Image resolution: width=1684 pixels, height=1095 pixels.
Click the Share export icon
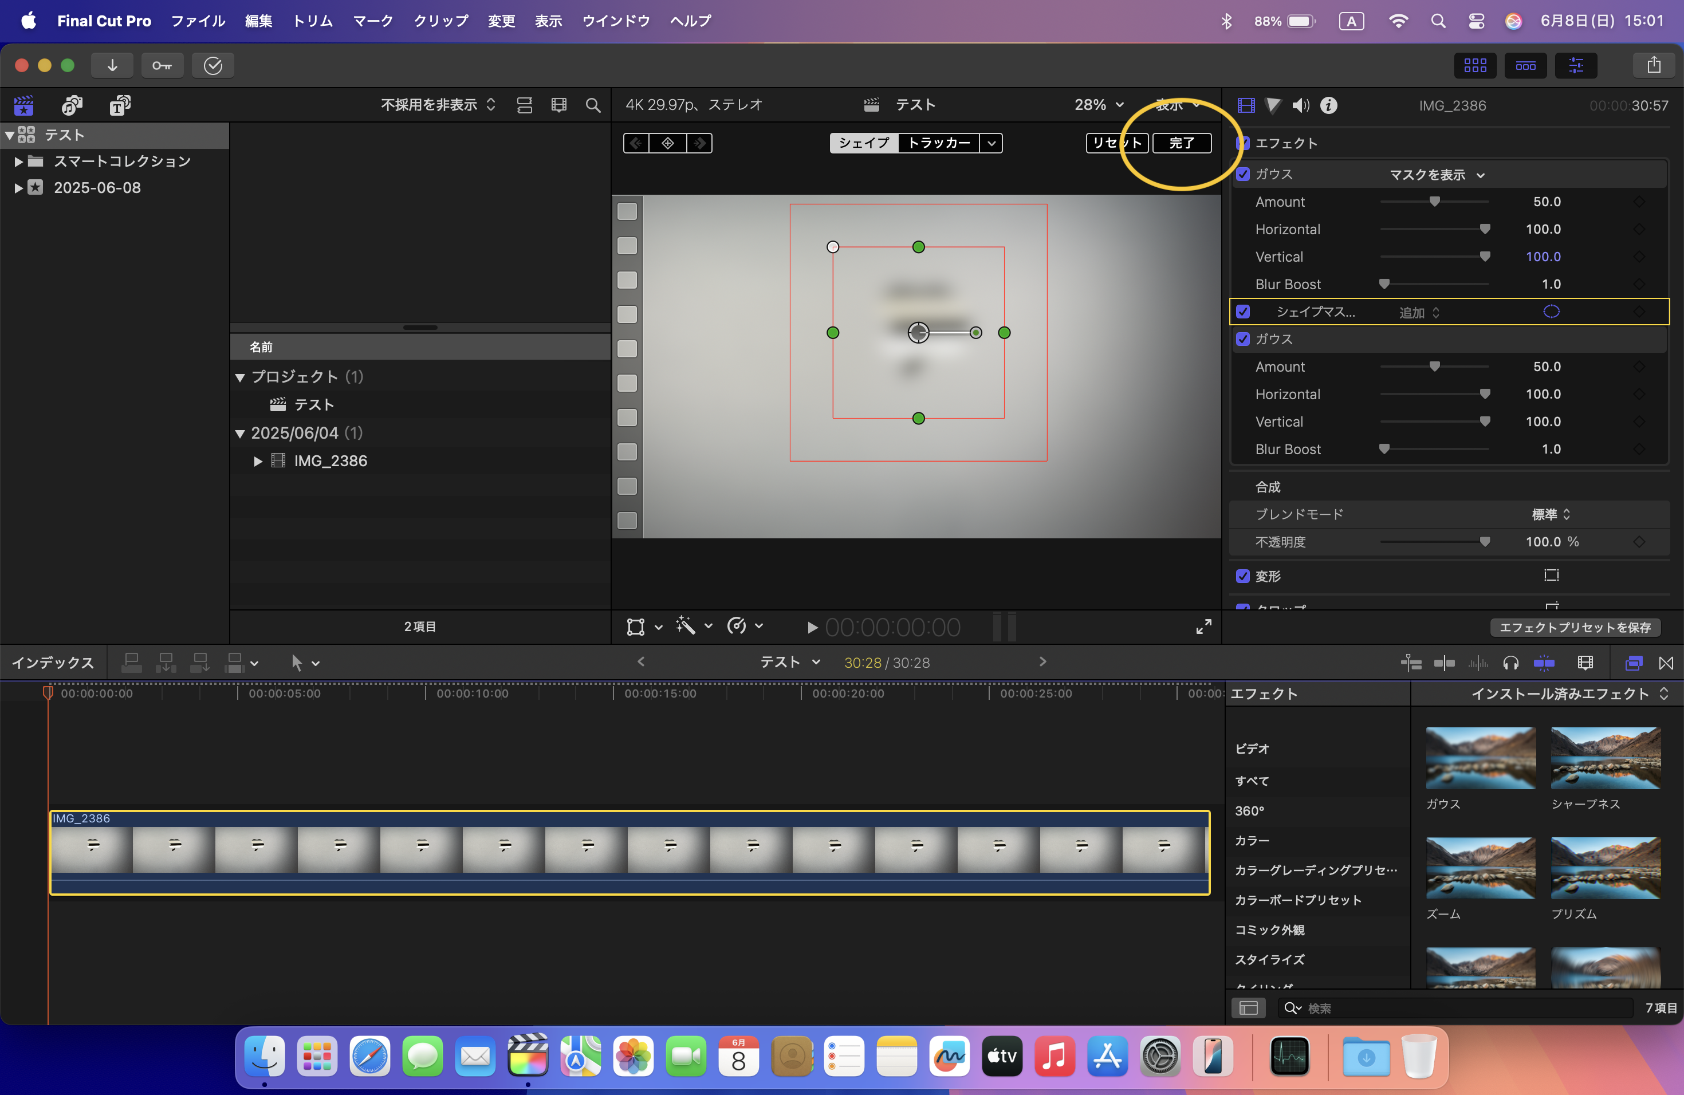[1654, 65]
